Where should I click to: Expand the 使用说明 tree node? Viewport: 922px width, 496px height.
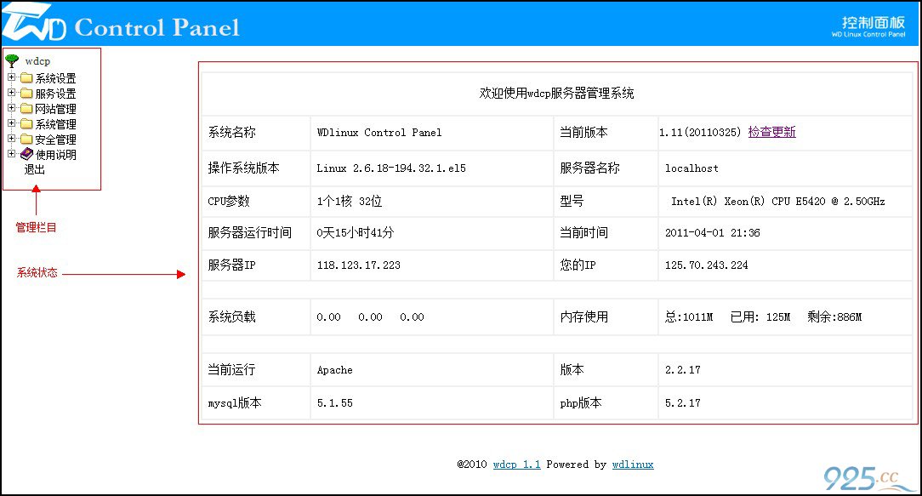pos(11,154)
